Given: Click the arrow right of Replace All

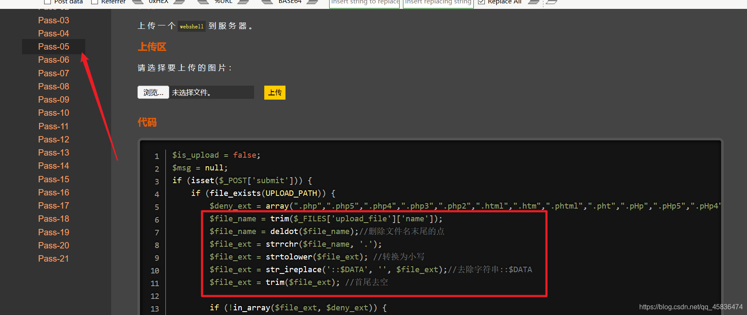Looking at the screenshot, I should click(x=534, y=2).
